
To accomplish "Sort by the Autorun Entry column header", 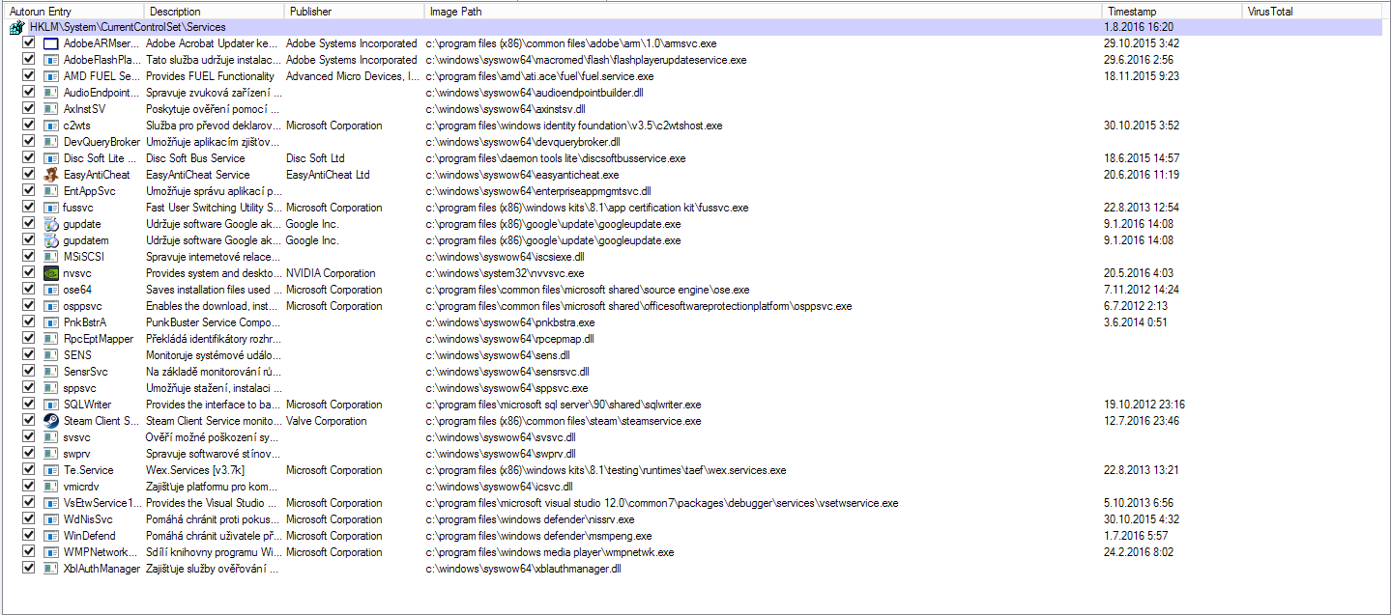I will click(x=73, y=12).
